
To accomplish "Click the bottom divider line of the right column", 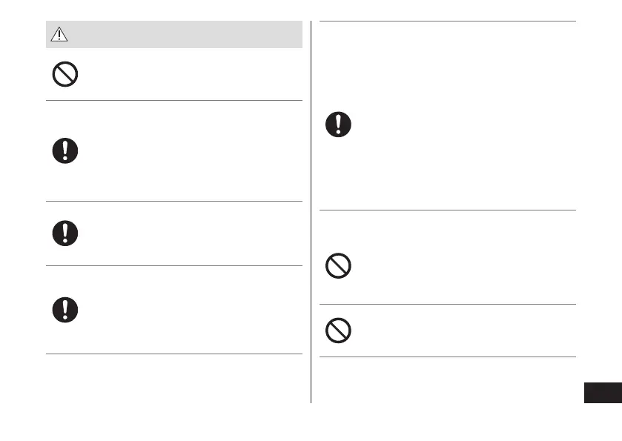I will [447, 357].
